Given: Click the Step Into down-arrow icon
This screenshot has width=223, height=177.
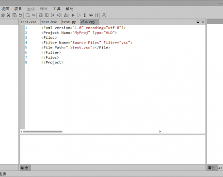Looking at the screenshot, I should [x=85, y=15].
